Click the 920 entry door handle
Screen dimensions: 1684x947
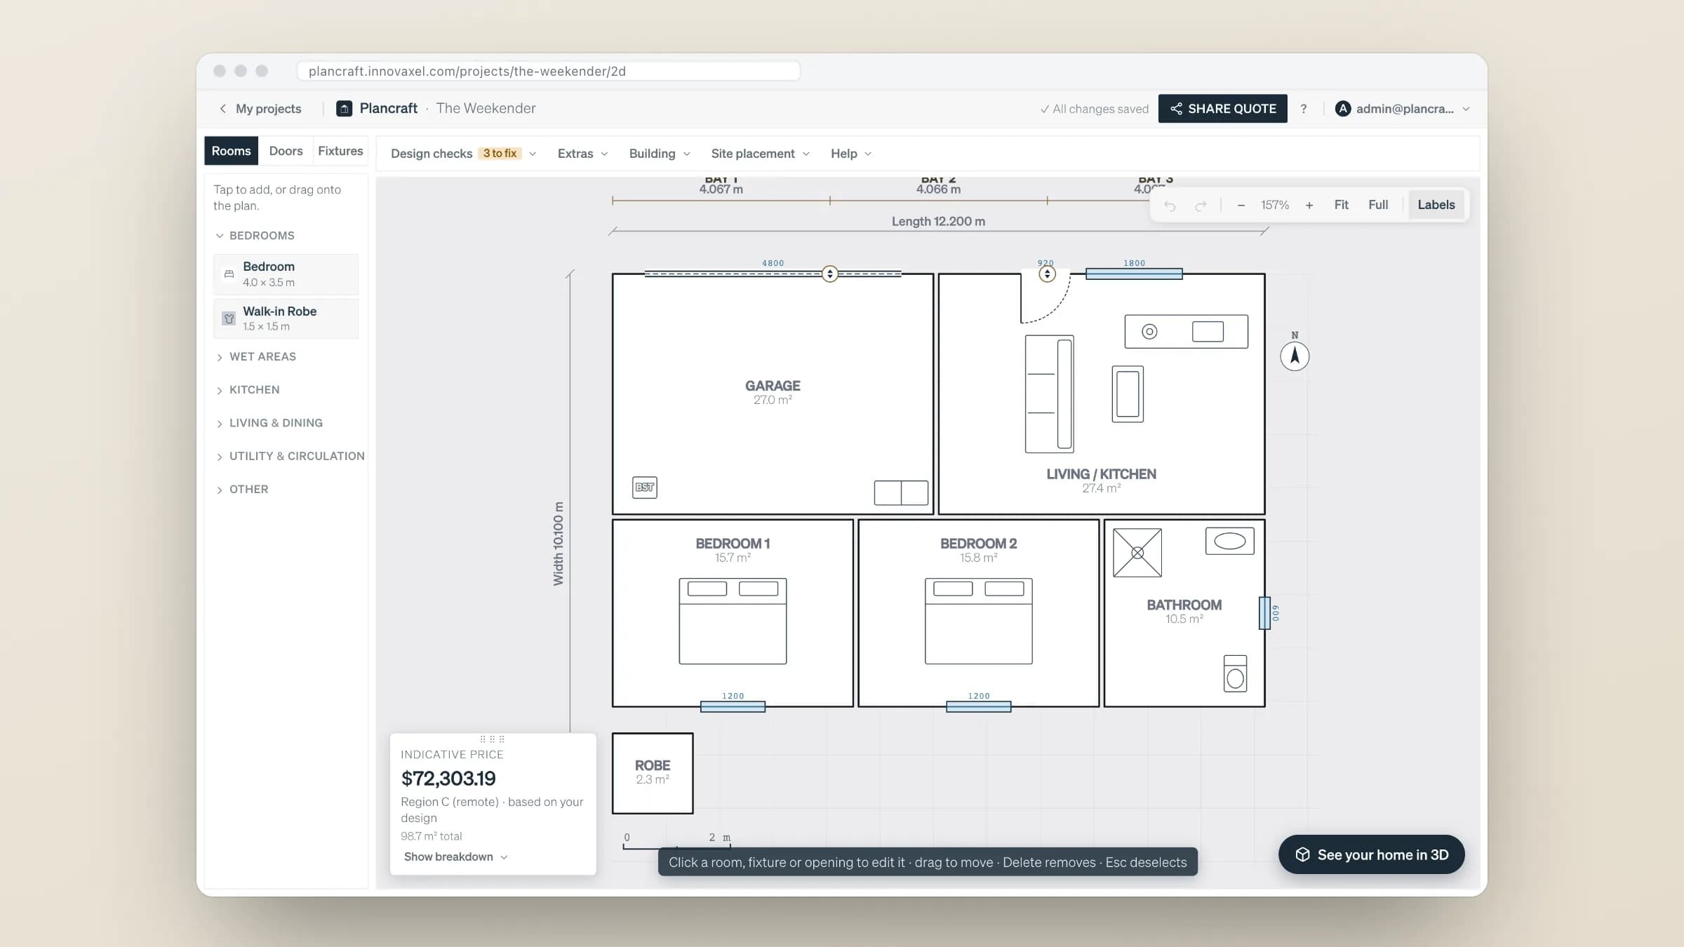pos(1047,274)
